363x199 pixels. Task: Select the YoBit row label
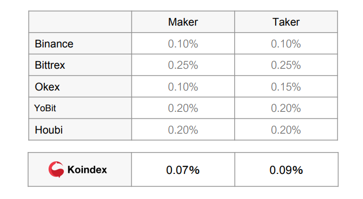coord(45,108)
